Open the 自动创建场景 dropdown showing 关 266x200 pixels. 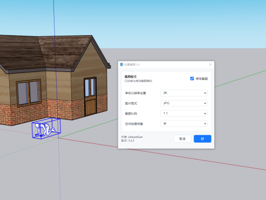(184, 124)
